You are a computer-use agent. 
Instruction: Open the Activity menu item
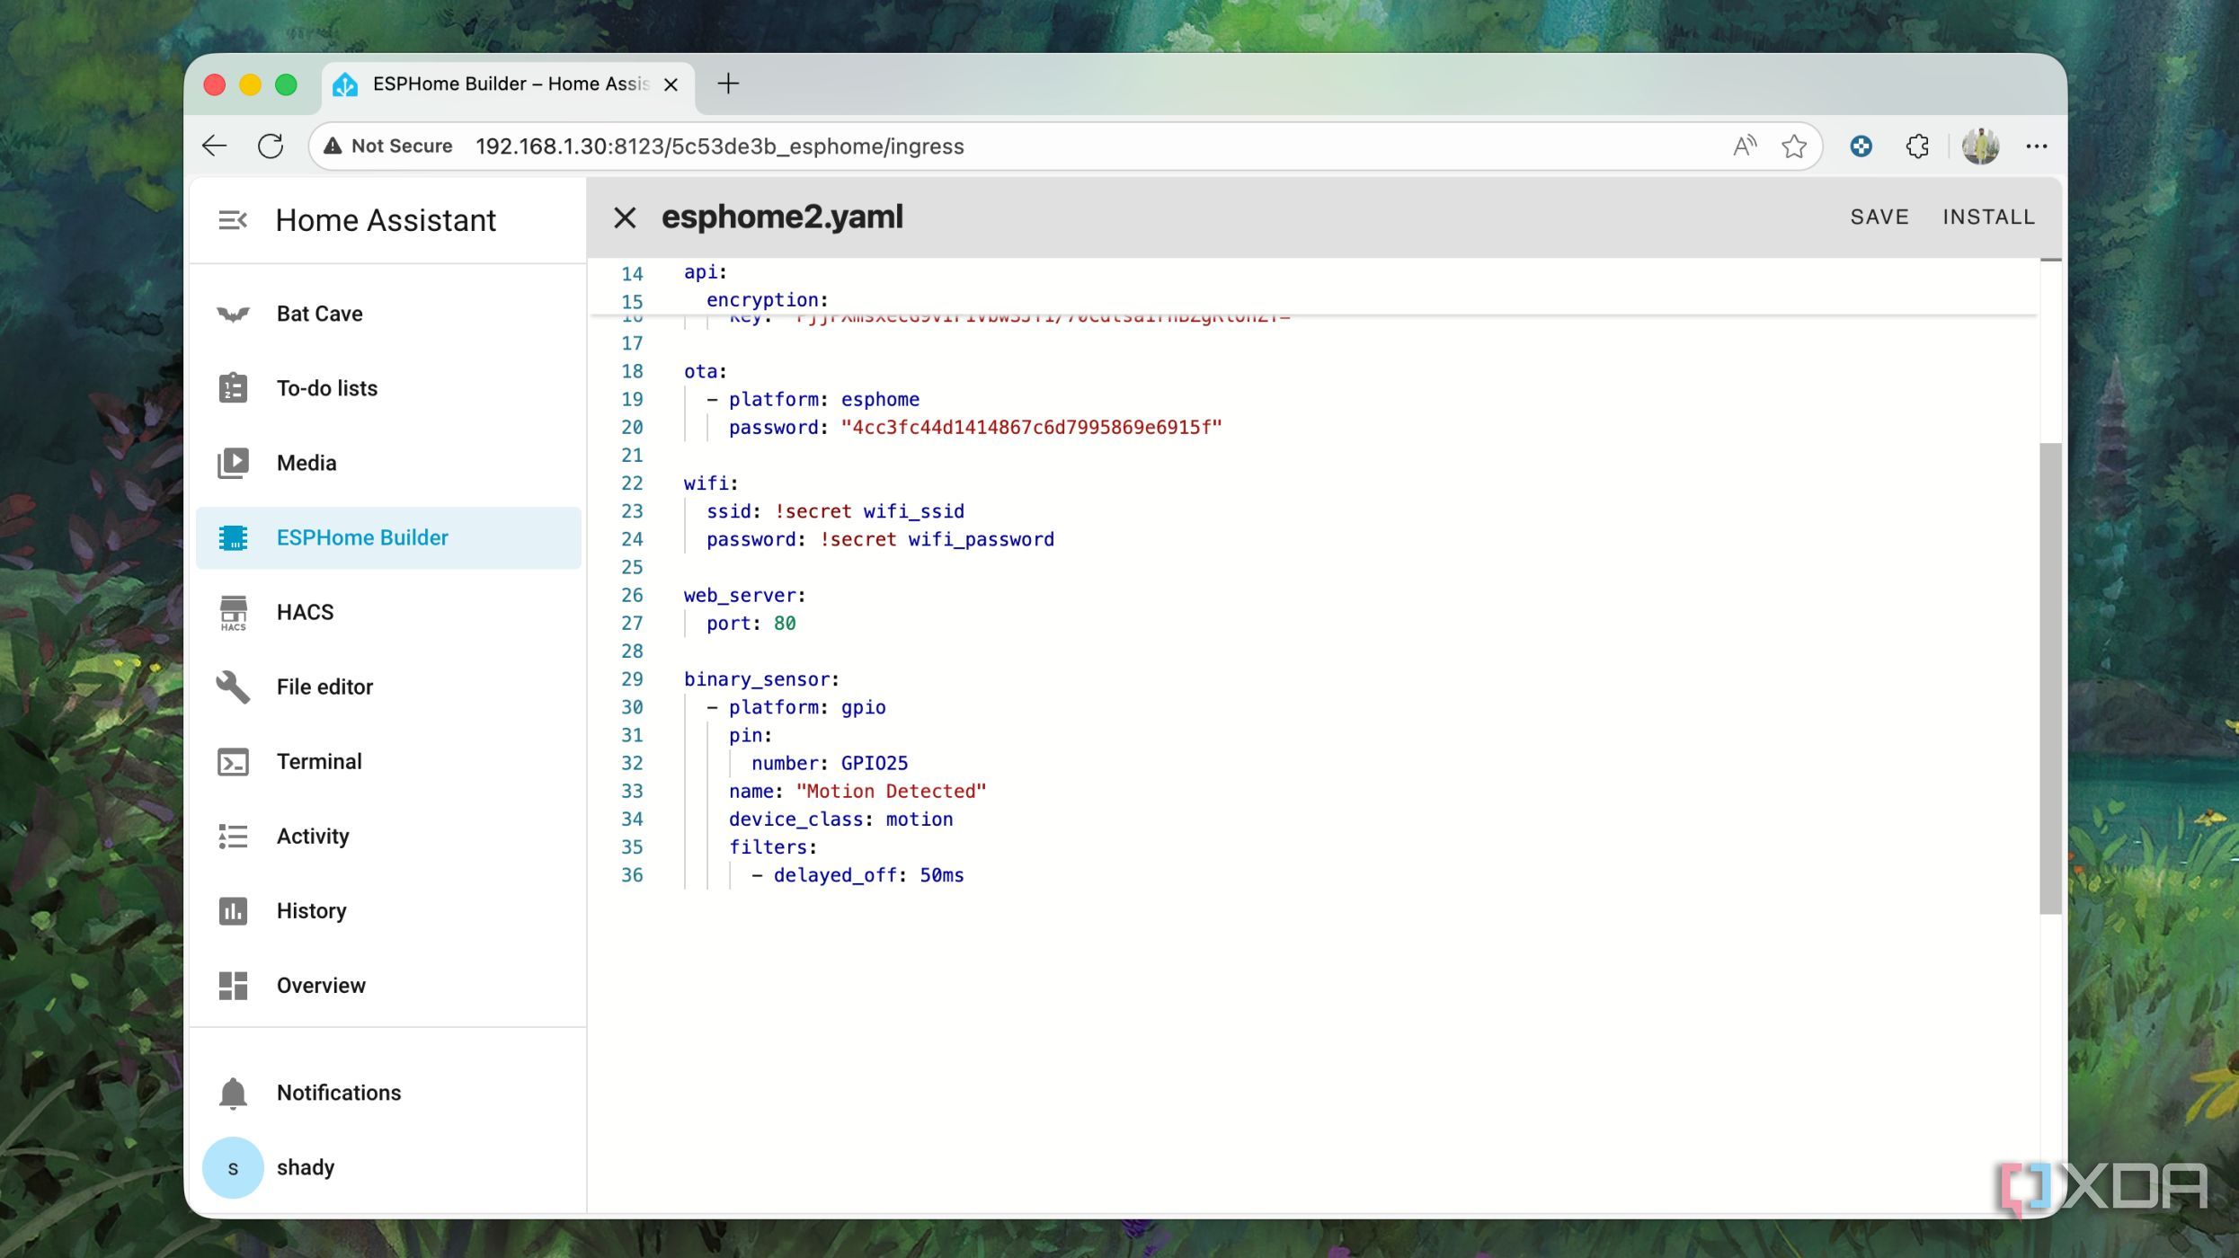(x=312, y=836)
